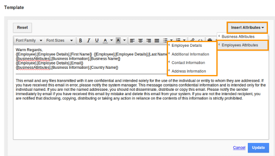
Task: Toggle italic formatting
Action: click(89, 40)
